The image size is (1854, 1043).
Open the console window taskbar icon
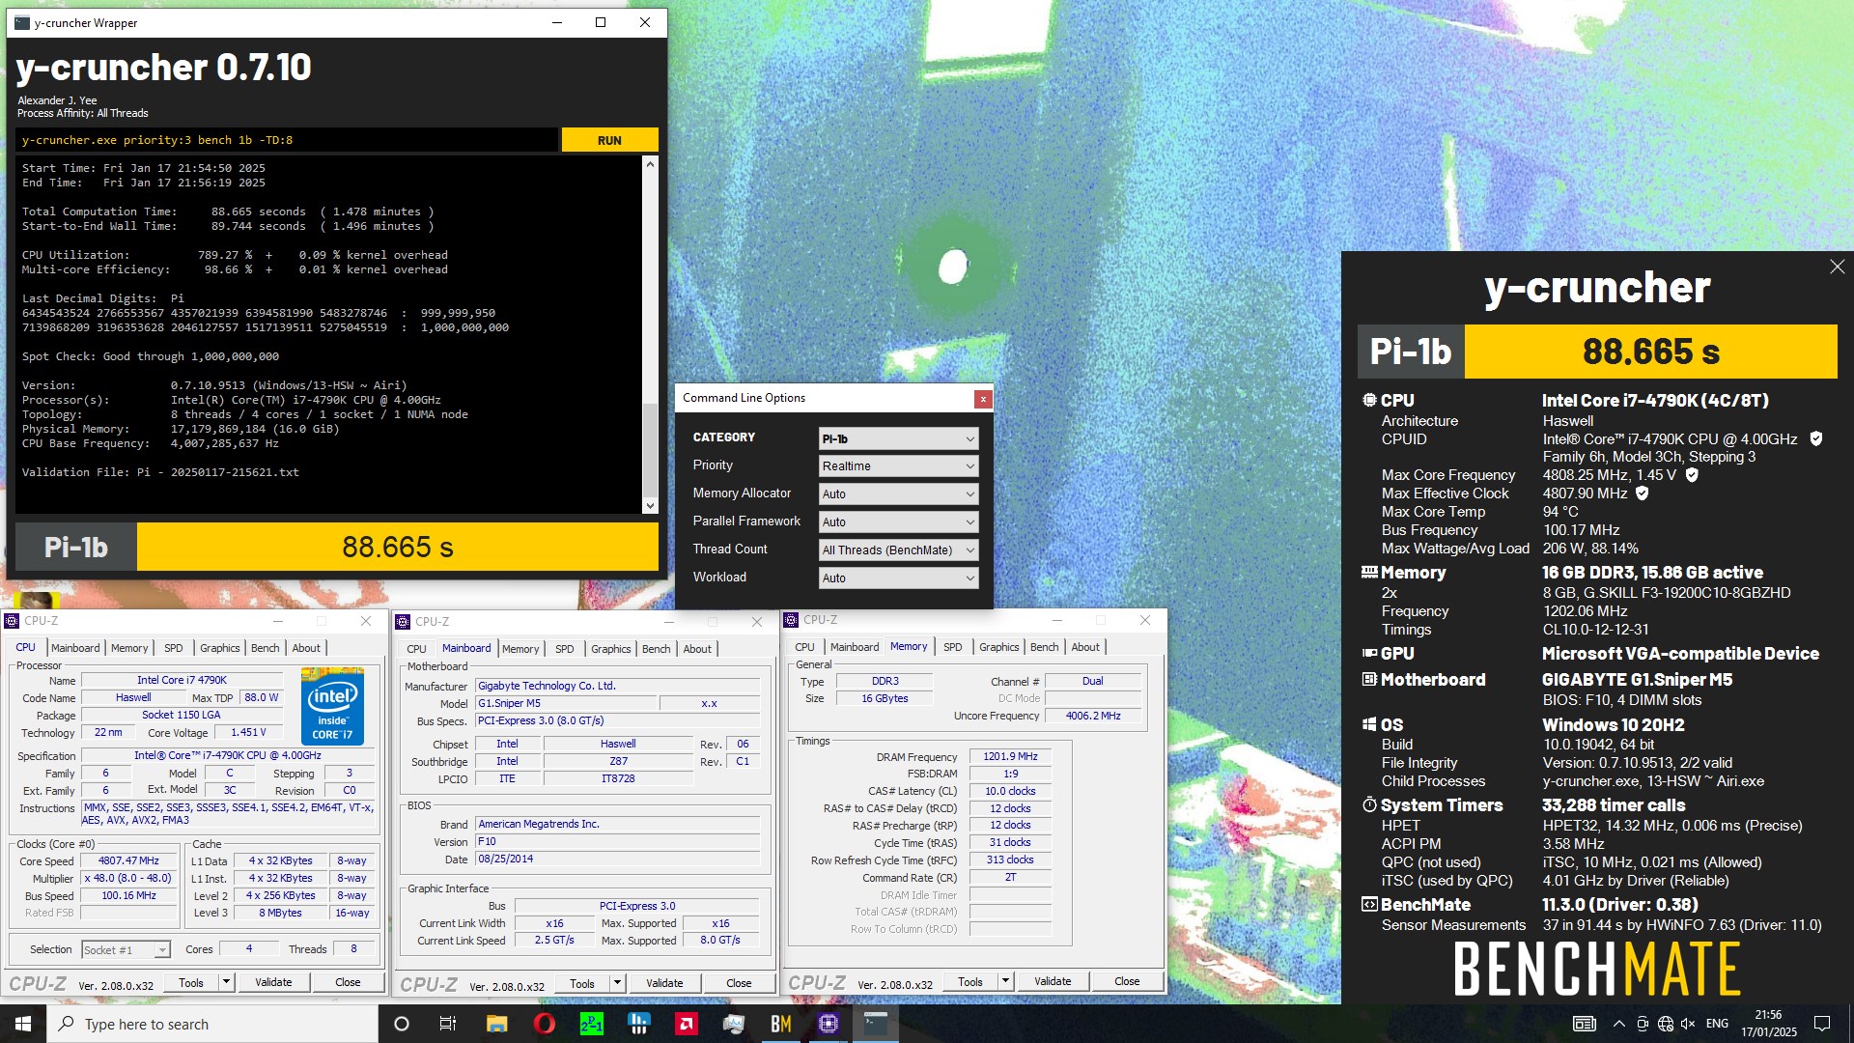[x=875, y=1024]
